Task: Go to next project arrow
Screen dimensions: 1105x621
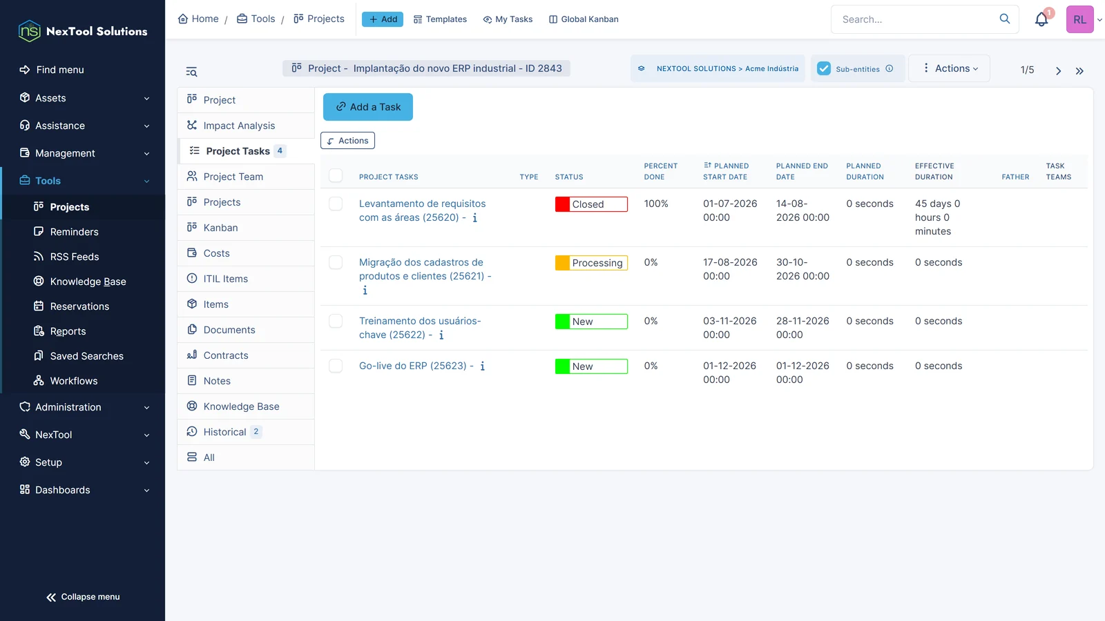Action: (1058, 70)
